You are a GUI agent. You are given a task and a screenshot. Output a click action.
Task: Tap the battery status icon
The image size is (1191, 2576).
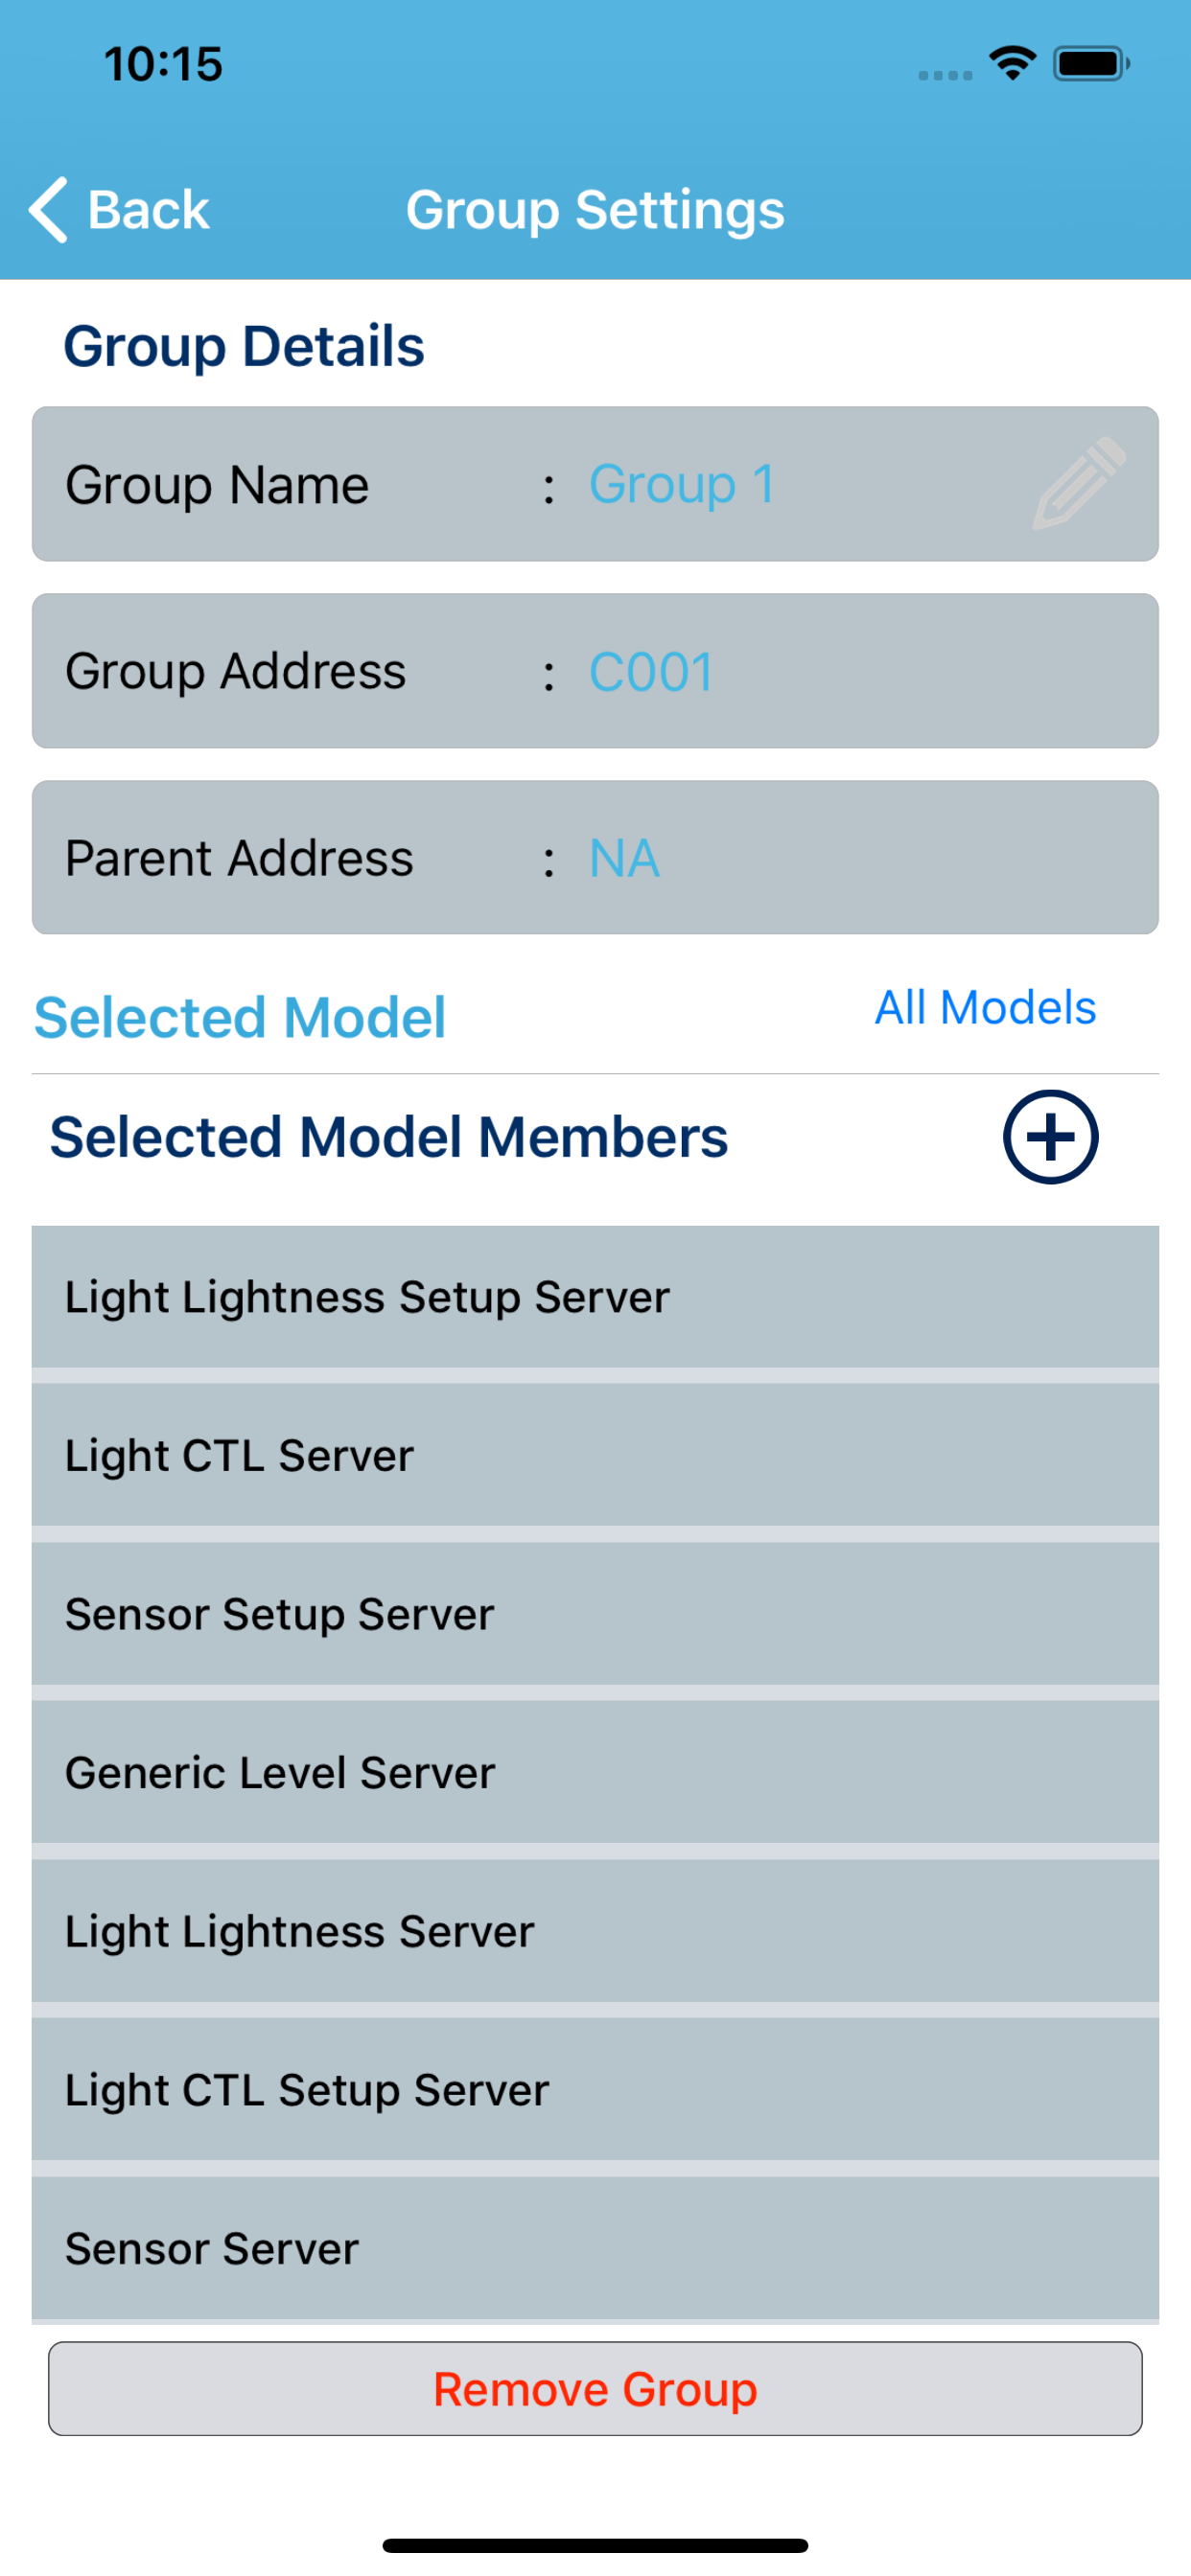pos(1090,64)
